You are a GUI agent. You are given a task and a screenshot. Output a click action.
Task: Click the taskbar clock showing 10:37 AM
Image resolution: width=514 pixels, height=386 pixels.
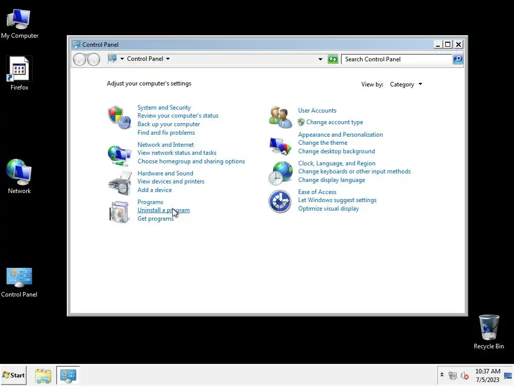(488, 375)
